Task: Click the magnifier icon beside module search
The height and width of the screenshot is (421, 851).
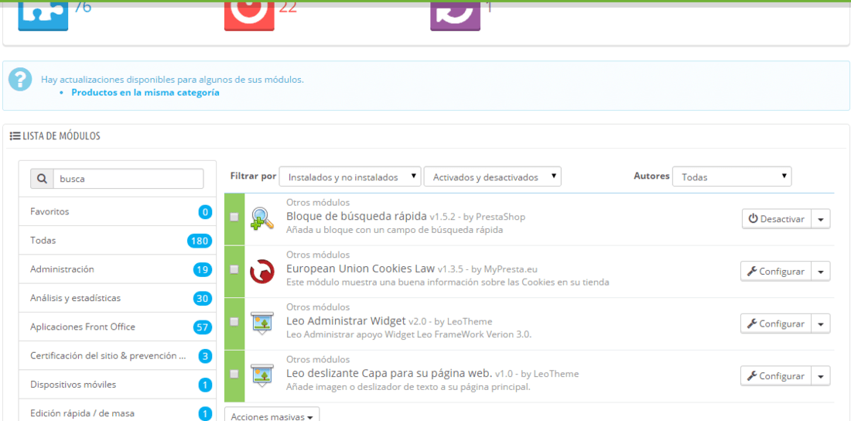Action: (42, 178)
